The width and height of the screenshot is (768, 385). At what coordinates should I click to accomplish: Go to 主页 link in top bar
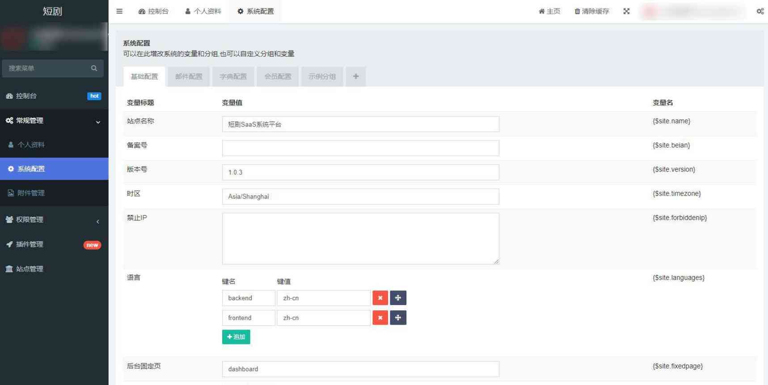tap(549, 11)
